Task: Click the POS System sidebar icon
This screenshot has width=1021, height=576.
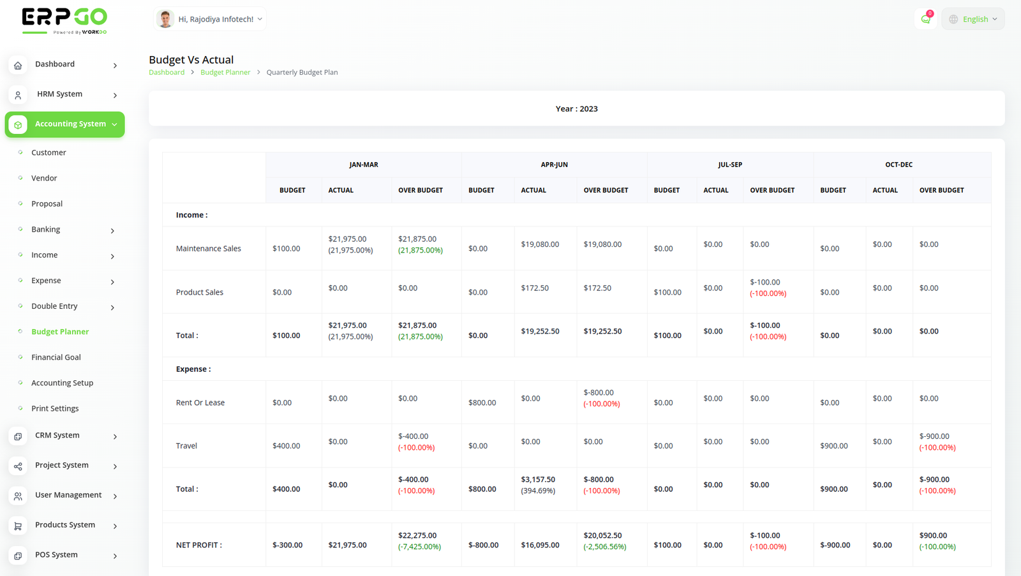Action: (x=18, y=556)
